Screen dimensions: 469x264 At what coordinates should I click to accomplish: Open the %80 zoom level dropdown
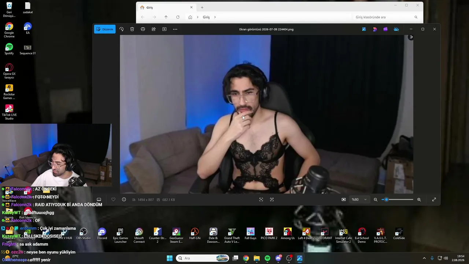pyautogui.click(x=359, y=199)
